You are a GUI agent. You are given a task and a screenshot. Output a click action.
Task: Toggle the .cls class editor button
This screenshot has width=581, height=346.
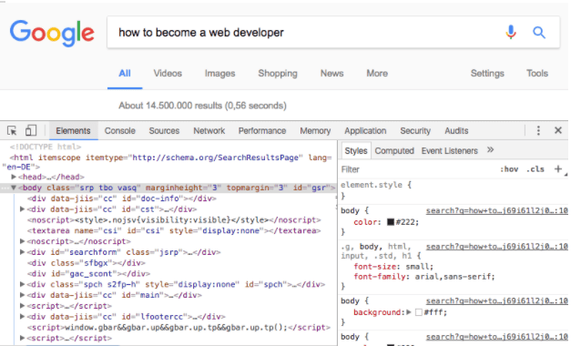click(x=535, y=169)
